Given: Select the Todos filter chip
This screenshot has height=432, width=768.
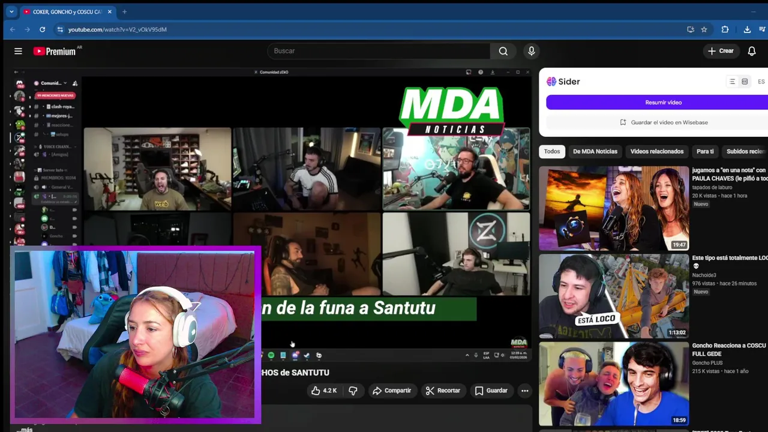Looking at the screenshot, I should (x=552, y=151).
